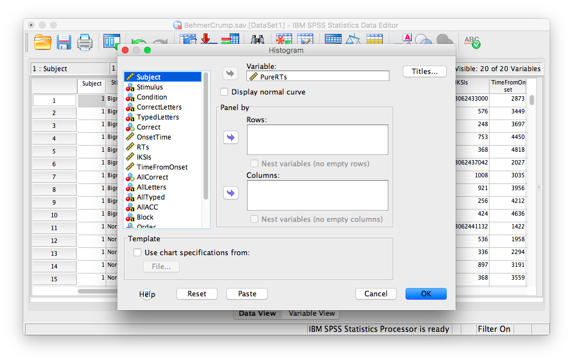
Task: Check Use chart specifications from option
Action: pyautogui.click(x=137, y=252)
